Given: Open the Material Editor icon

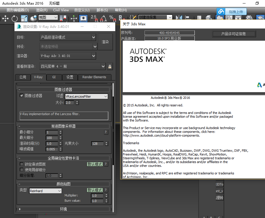Looking at the screenshot, I should (x=249, y=17).
